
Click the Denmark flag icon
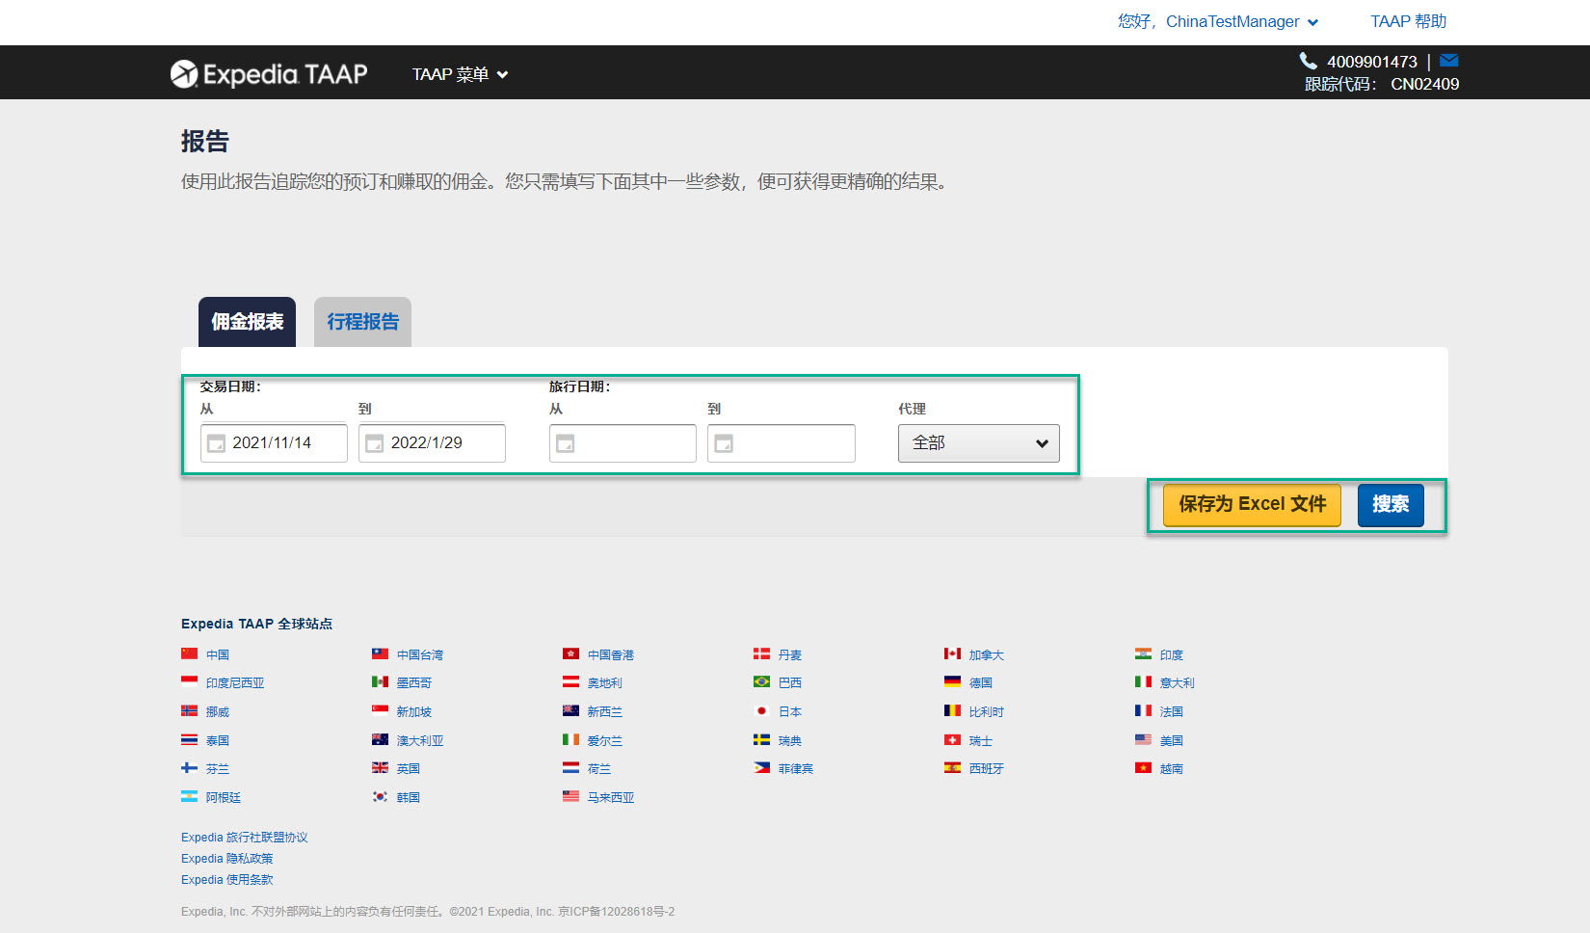pos(762,653)
